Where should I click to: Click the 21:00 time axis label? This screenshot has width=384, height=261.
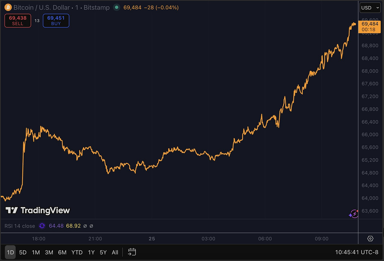point(95,239)
